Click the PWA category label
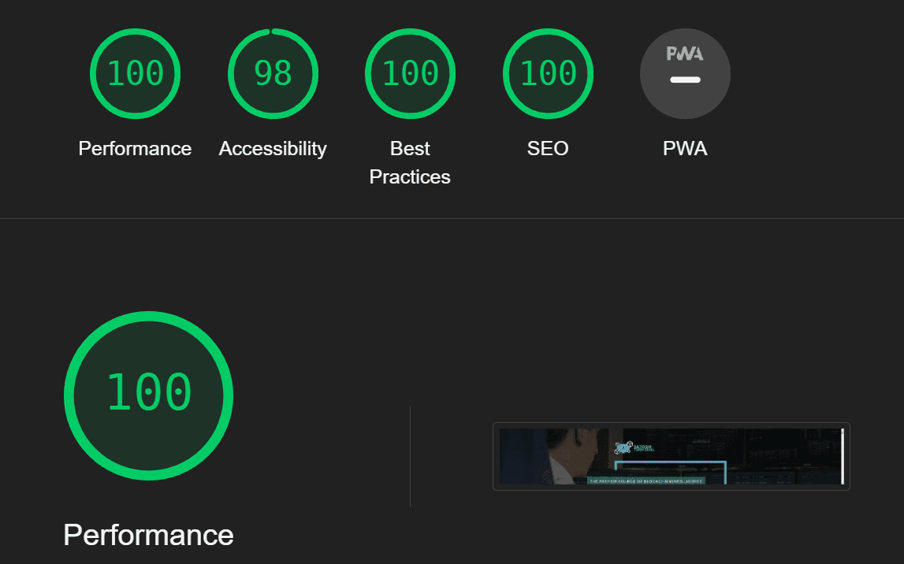This screenshot has height=564, width=904. (x=685, y=149)
